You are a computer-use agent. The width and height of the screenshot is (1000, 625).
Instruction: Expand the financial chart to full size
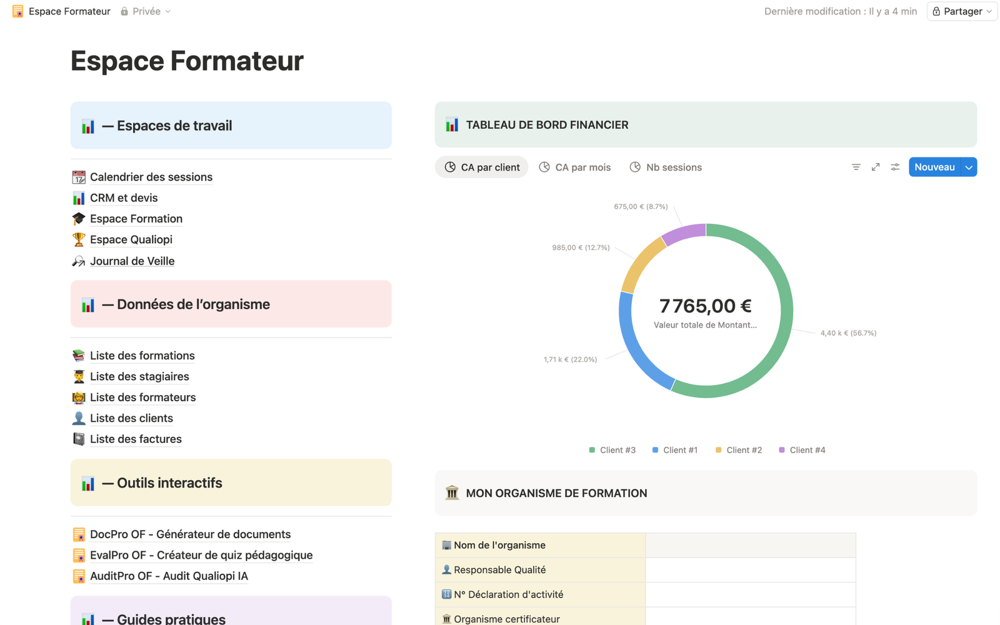coord(875,167)
